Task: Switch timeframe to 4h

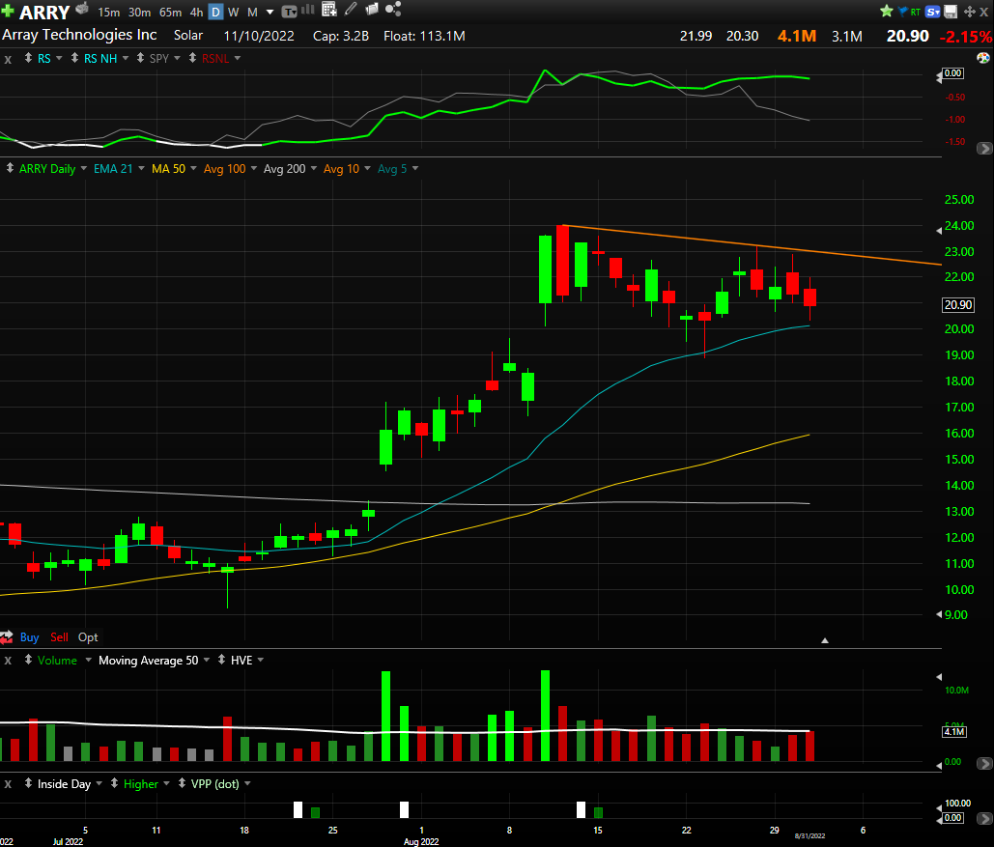Action: 196,12
